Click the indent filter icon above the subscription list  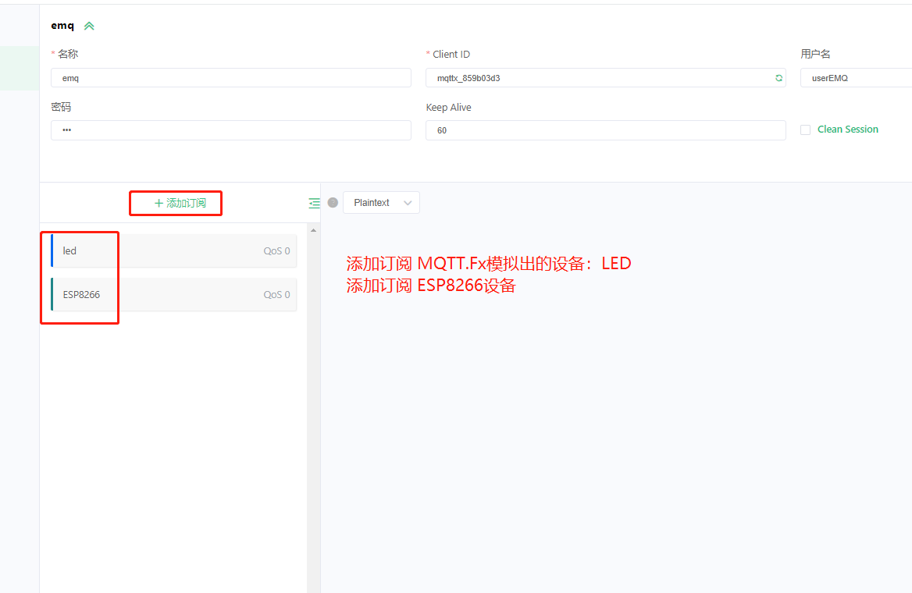tap(314, 202)
